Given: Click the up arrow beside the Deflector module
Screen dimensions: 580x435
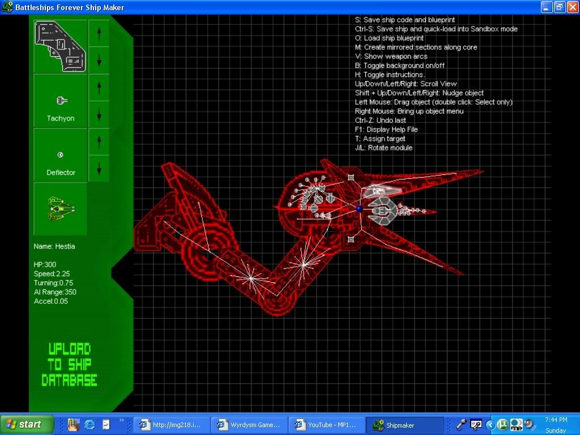Looking at the screenshot, I should [x=99, y=142].
